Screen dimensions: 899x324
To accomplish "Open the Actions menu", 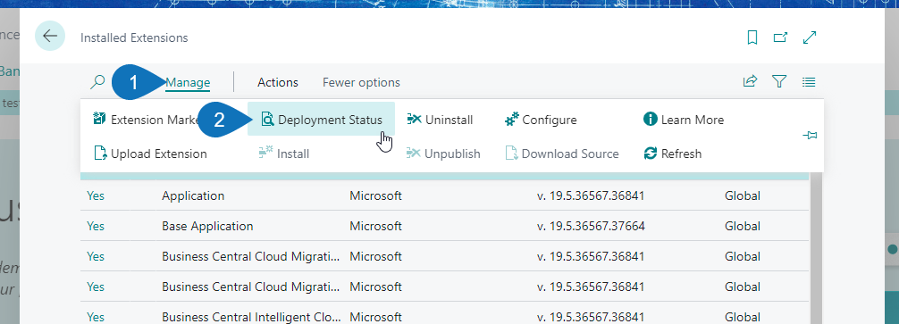I will [x=278, y=82].
